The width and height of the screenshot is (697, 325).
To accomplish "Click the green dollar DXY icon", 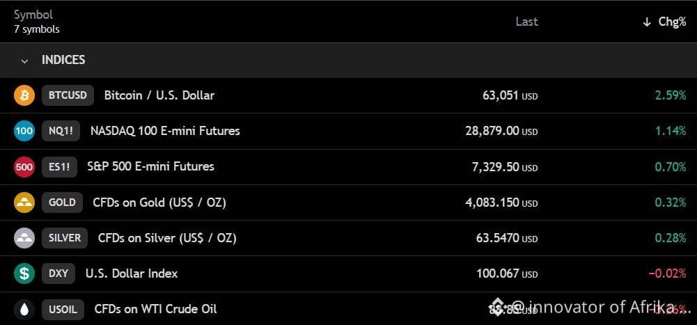I will point(24,274).
